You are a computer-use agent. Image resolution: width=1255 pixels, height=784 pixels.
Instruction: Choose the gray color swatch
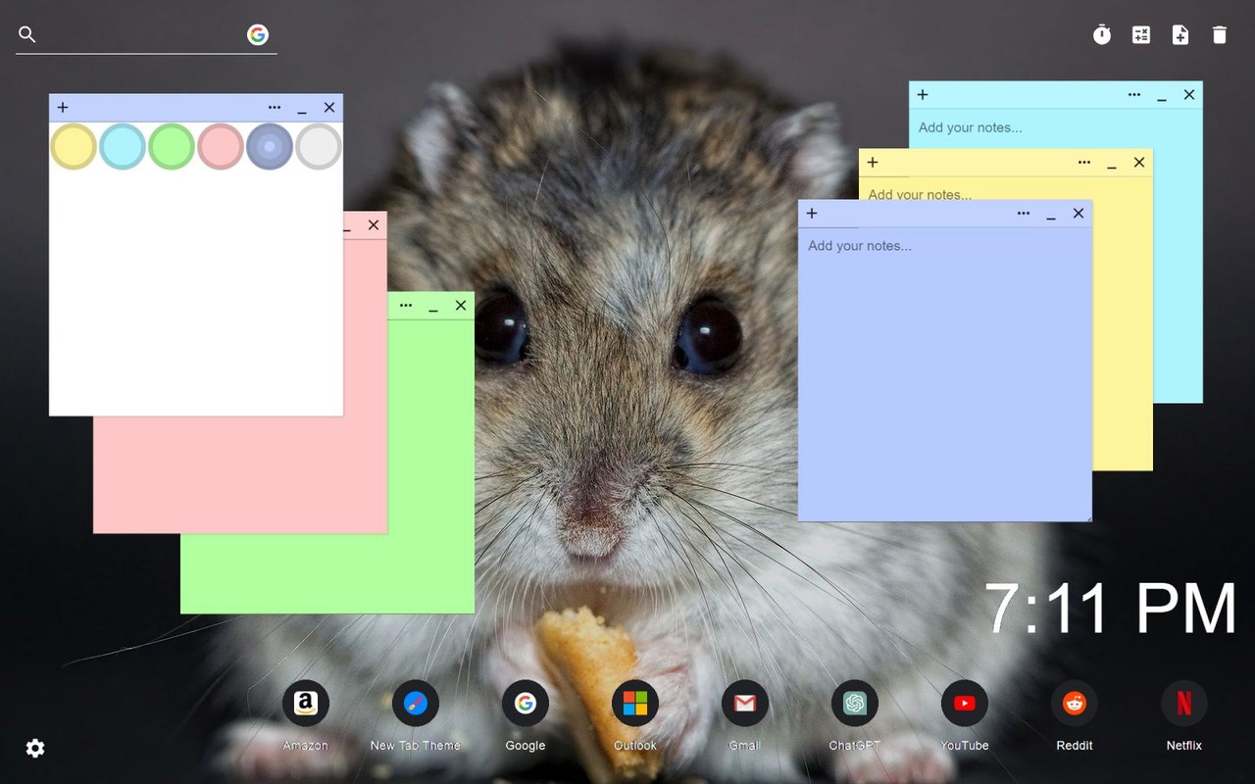point(319,146)
